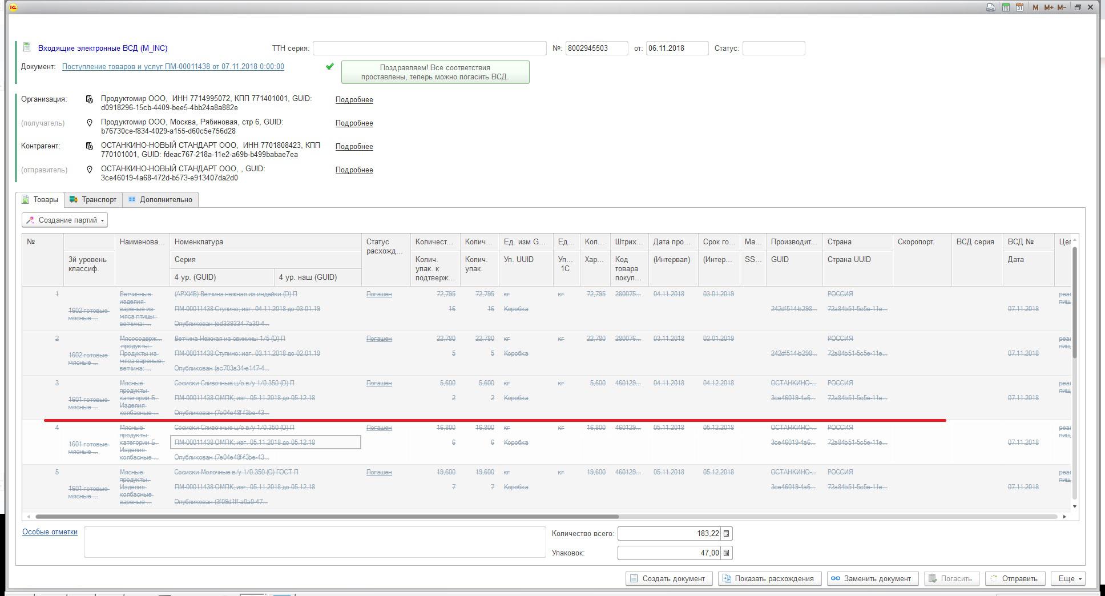
Task: Click the Особые отметки link
Action: [50, 531]
